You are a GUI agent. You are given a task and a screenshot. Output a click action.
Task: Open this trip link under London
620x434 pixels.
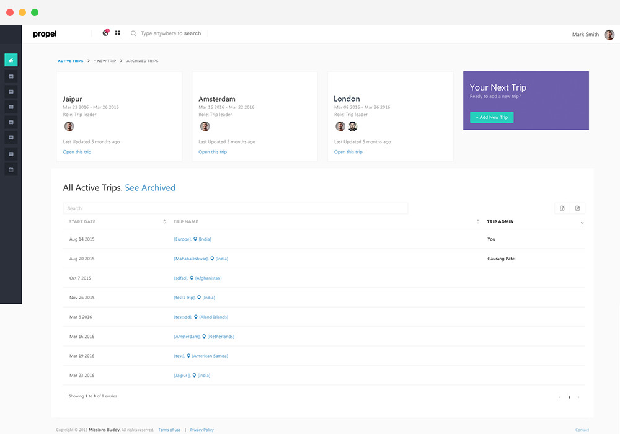[x=348, y=151]
